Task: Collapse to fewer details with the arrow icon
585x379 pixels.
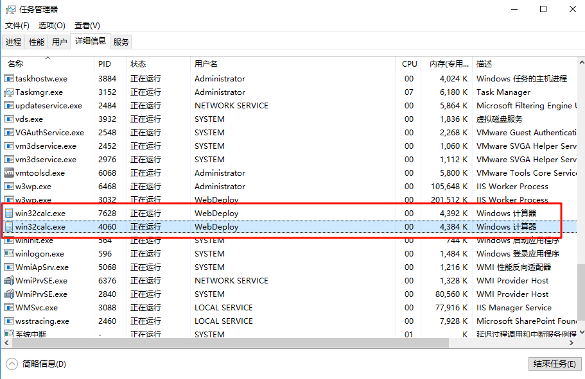Action: [12, 364]
